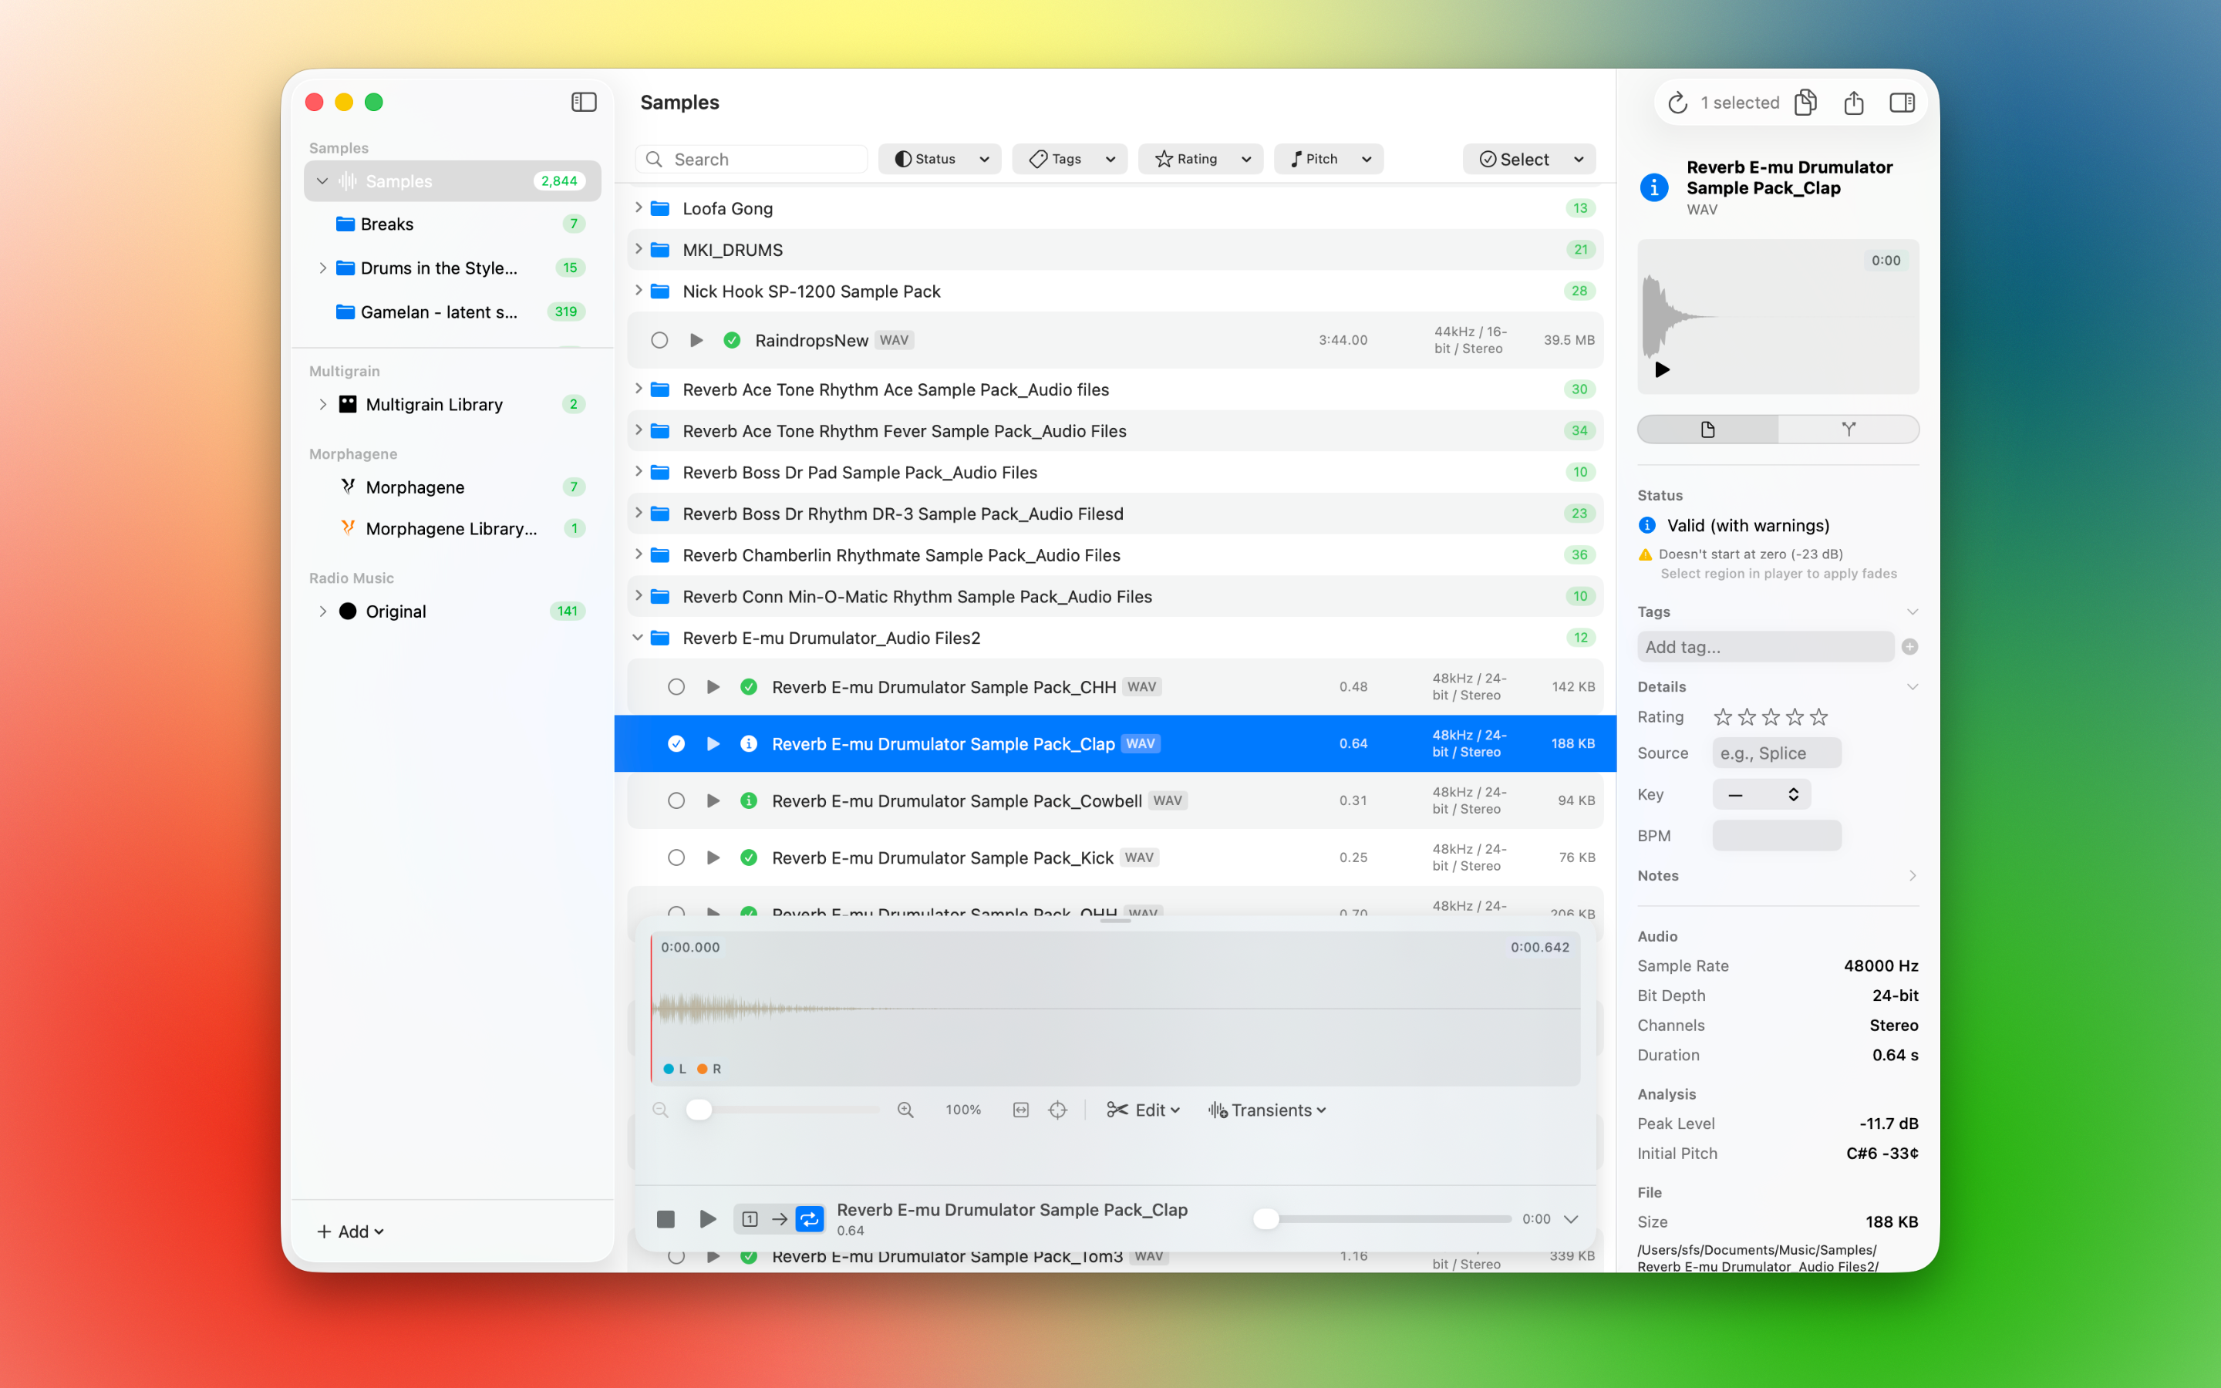Open the share icon in the inspector toolbar
The image size is (2221, 1388).
click(1853, 102)
